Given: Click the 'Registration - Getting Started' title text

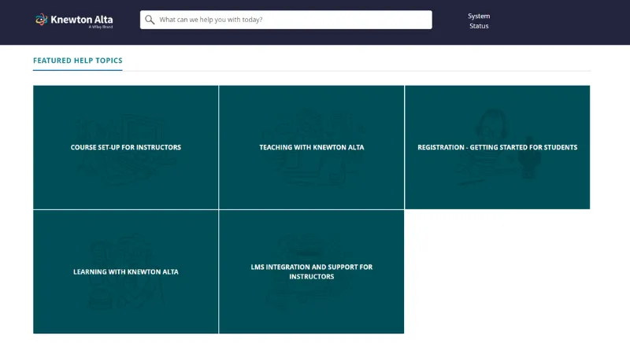Looking at the screenshot, I should pyautogui.click(x=497, y=147).
